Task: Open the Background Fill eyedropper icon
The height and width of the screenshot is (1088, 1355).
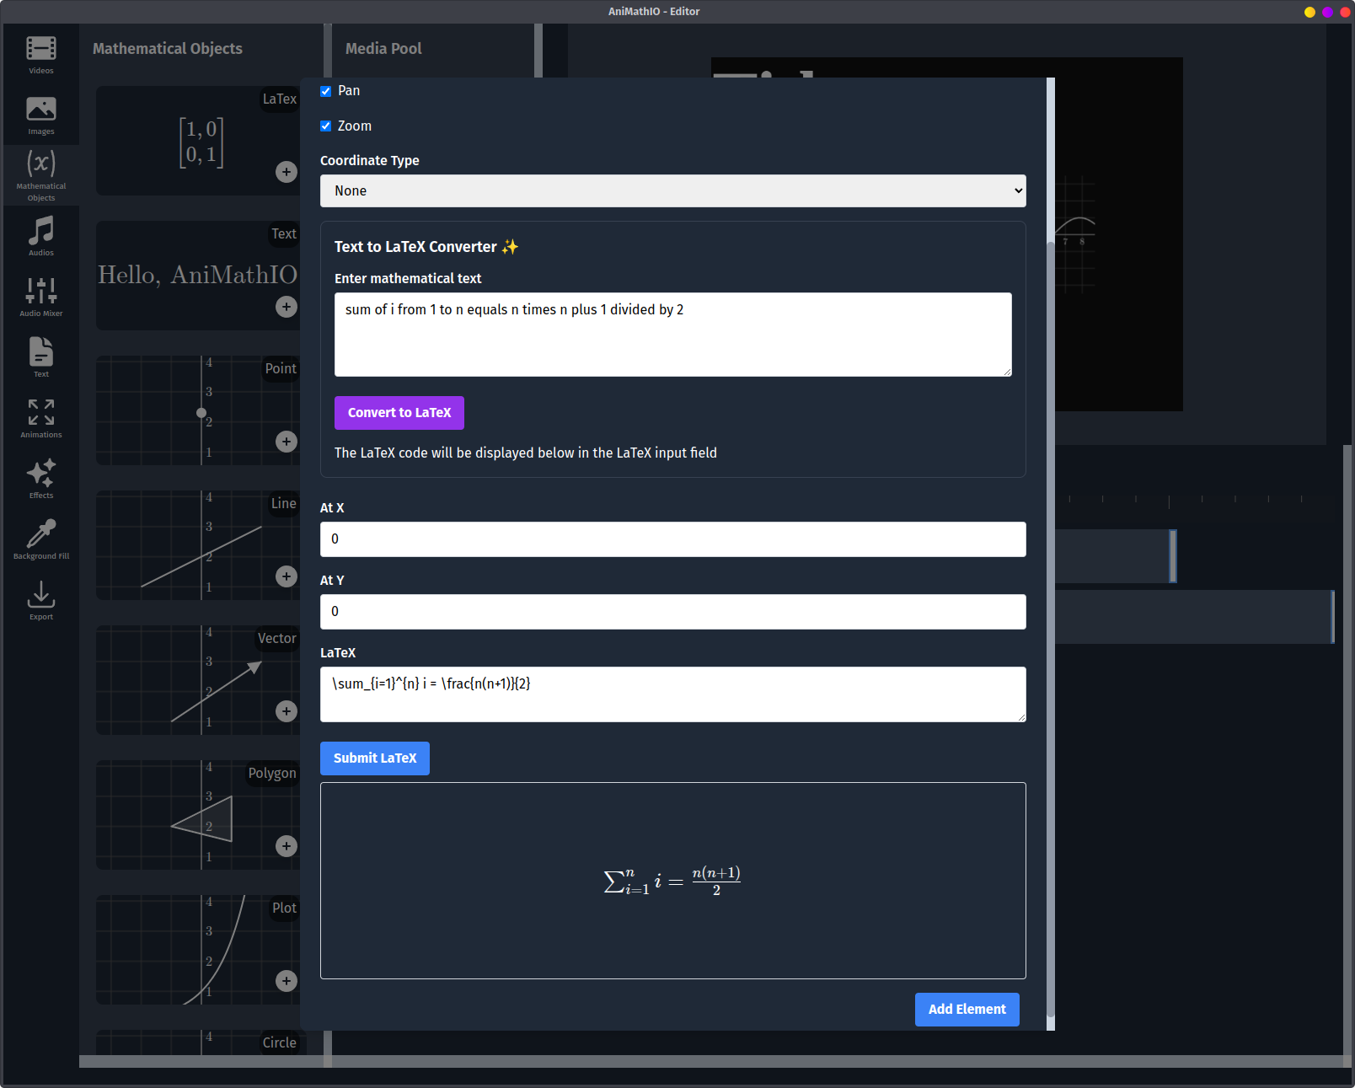Action: (x=40, y=540)
